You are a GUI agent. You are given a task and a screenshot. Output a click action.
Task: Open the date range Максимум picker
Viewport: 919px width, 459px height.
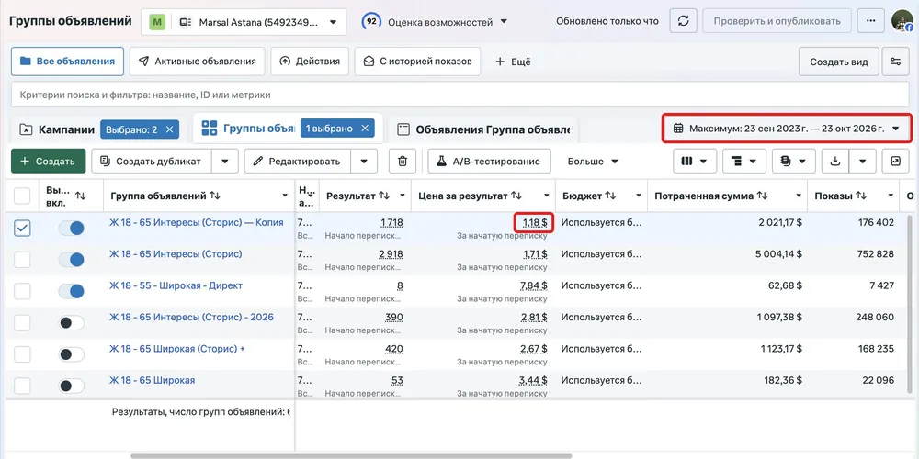click(x=787, y=129)
